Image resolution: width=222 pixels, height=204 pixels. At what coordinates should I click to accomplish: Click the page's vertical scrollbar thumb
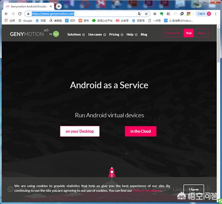click(219, 45)
